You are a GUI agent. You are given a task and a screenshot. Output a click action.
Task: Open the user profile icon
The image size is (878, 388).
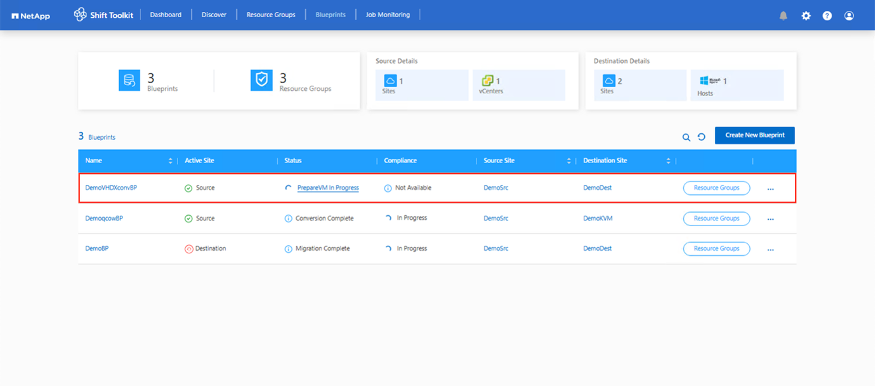tap(849, 16)
